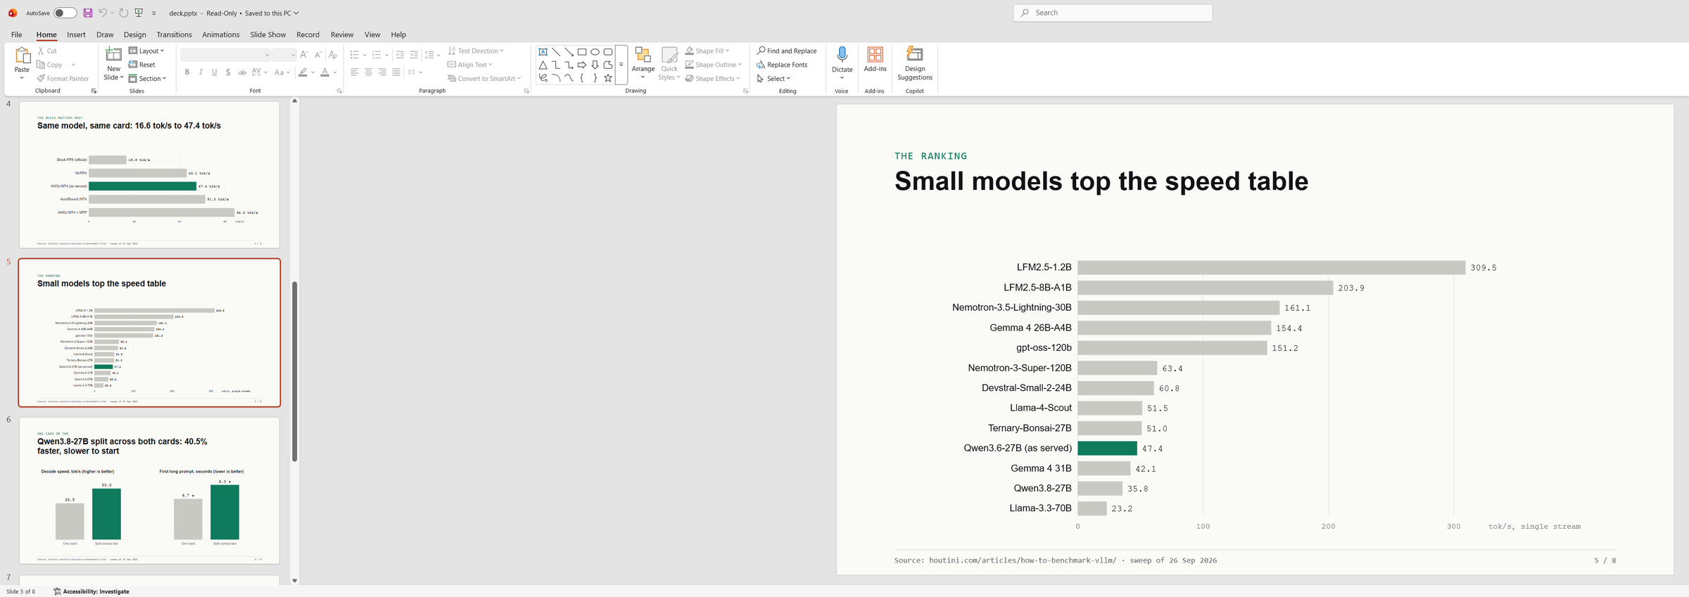Click the Save icon in title bar
1689x597 pixels.
[88, 13]
